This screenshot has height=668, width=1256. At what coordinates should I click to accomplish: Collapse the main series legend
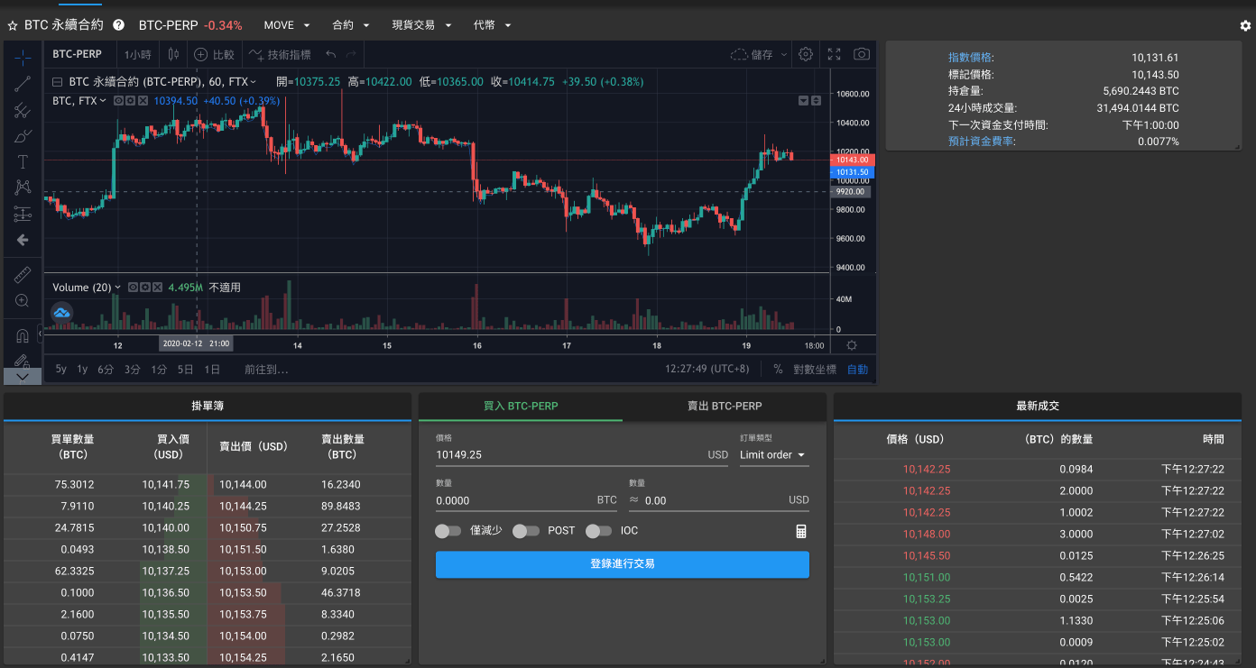click(57, 82)
